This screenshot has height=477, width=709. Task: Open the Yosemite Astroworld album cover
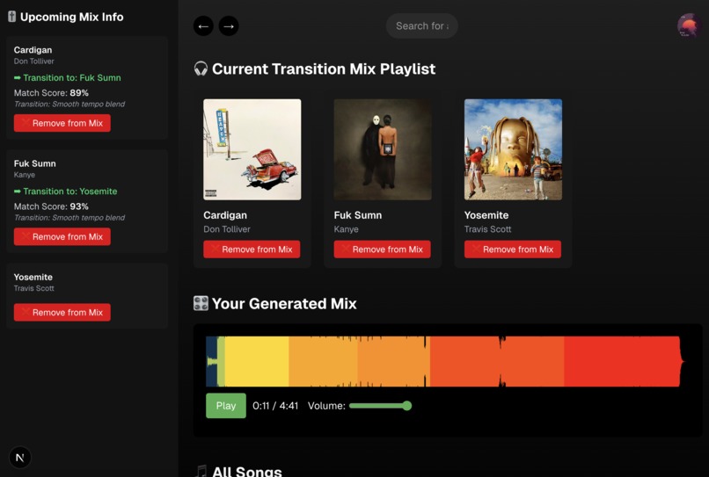tap(513, 149)
